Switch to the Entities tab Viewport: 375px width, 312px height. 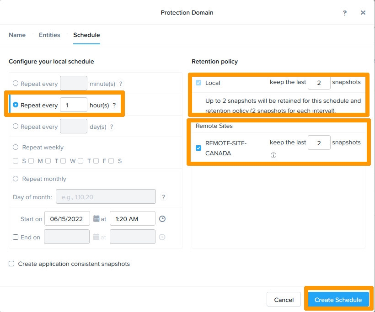[x=49, y=35]
